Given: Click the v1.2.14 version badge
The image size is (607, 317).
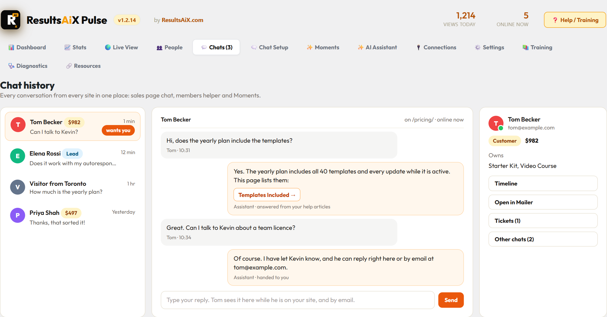Looking at the screenshot, I should (x=127, y=20).
